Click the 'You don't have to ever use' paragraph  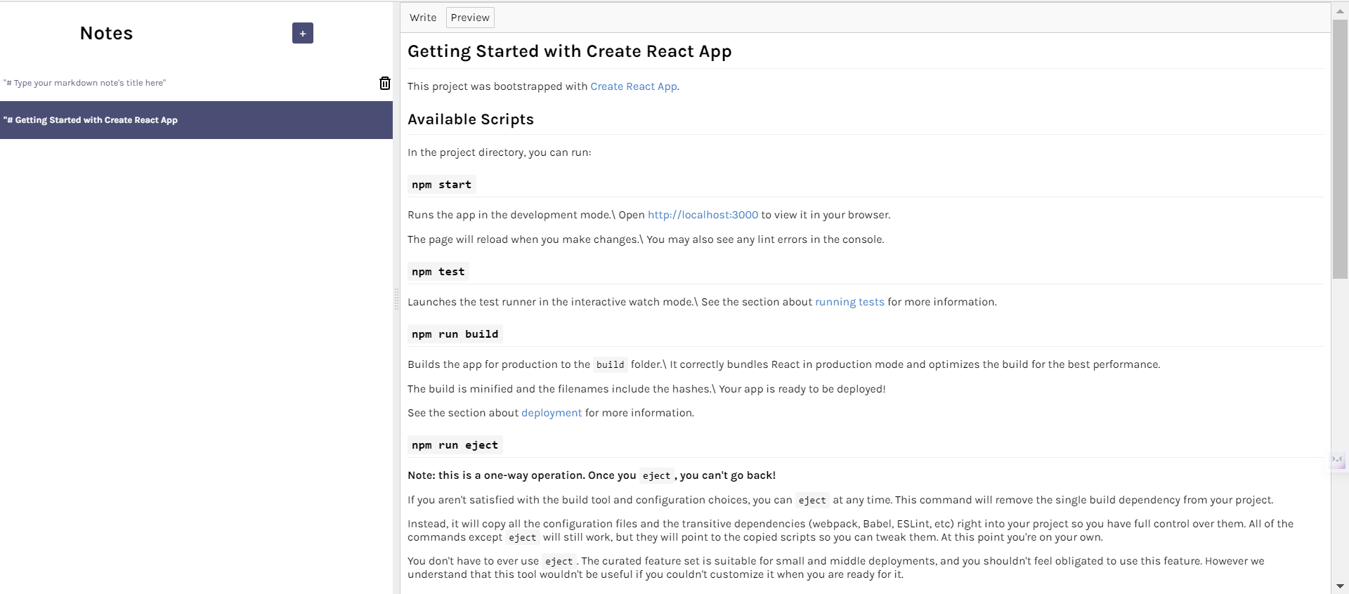click(x=836, y=567)
